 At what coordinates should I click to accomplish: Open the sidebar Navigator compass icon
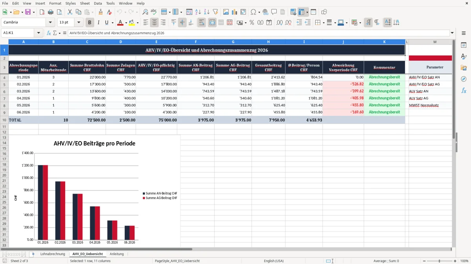tap(464, 79)
